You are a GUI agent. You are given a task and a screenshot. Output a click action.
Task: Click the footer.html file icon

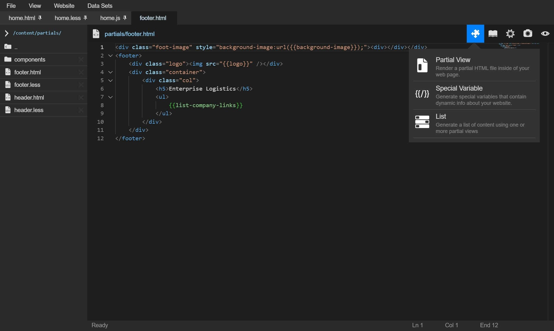8,72
